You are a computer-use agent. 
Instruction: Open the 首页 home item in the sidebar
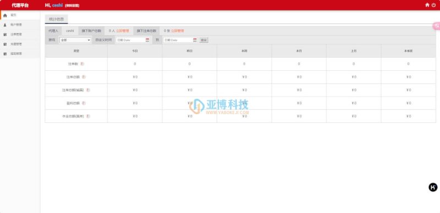pyautogui.click(x=20, y=15)
